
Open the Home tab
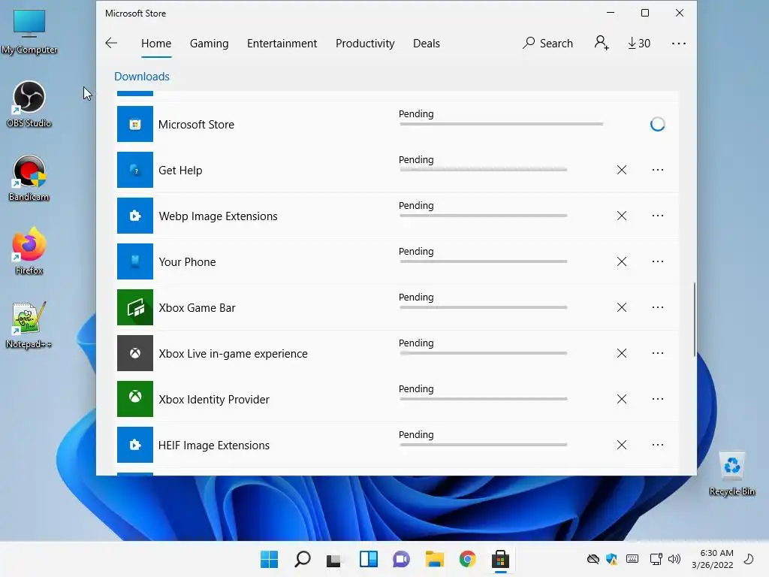156,43
